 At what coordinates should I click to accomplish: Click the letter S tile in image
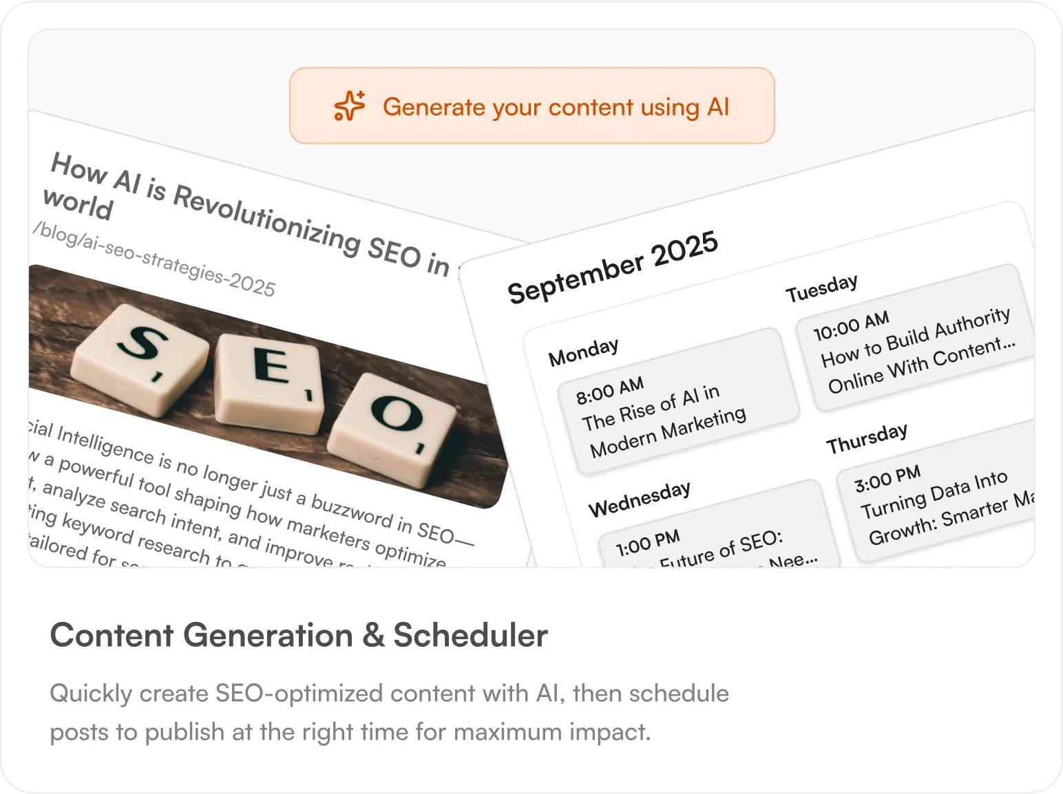(140, 357)
